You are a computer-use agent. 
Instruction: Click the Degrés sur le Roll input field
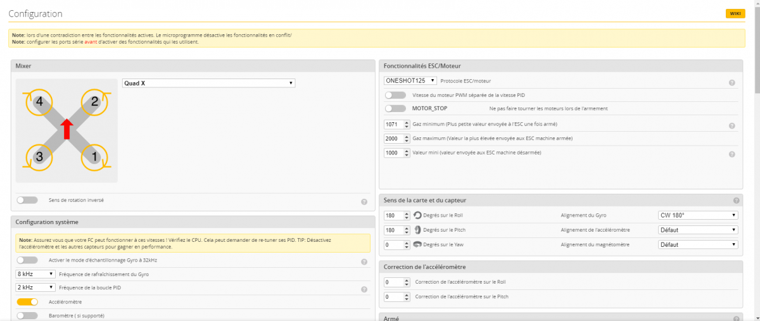click(x=393, y=215)
